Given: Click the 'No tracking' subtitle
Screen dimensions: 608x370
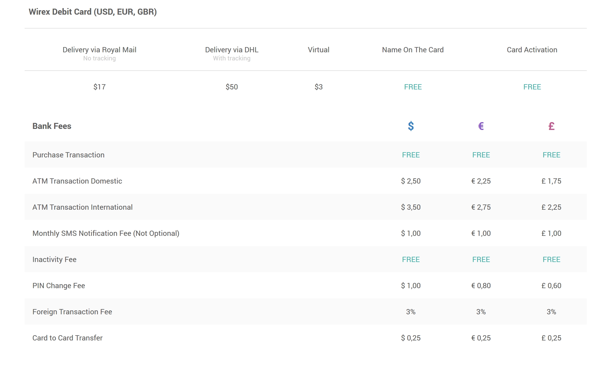Looking at the screenshot, I should point(100,58).
